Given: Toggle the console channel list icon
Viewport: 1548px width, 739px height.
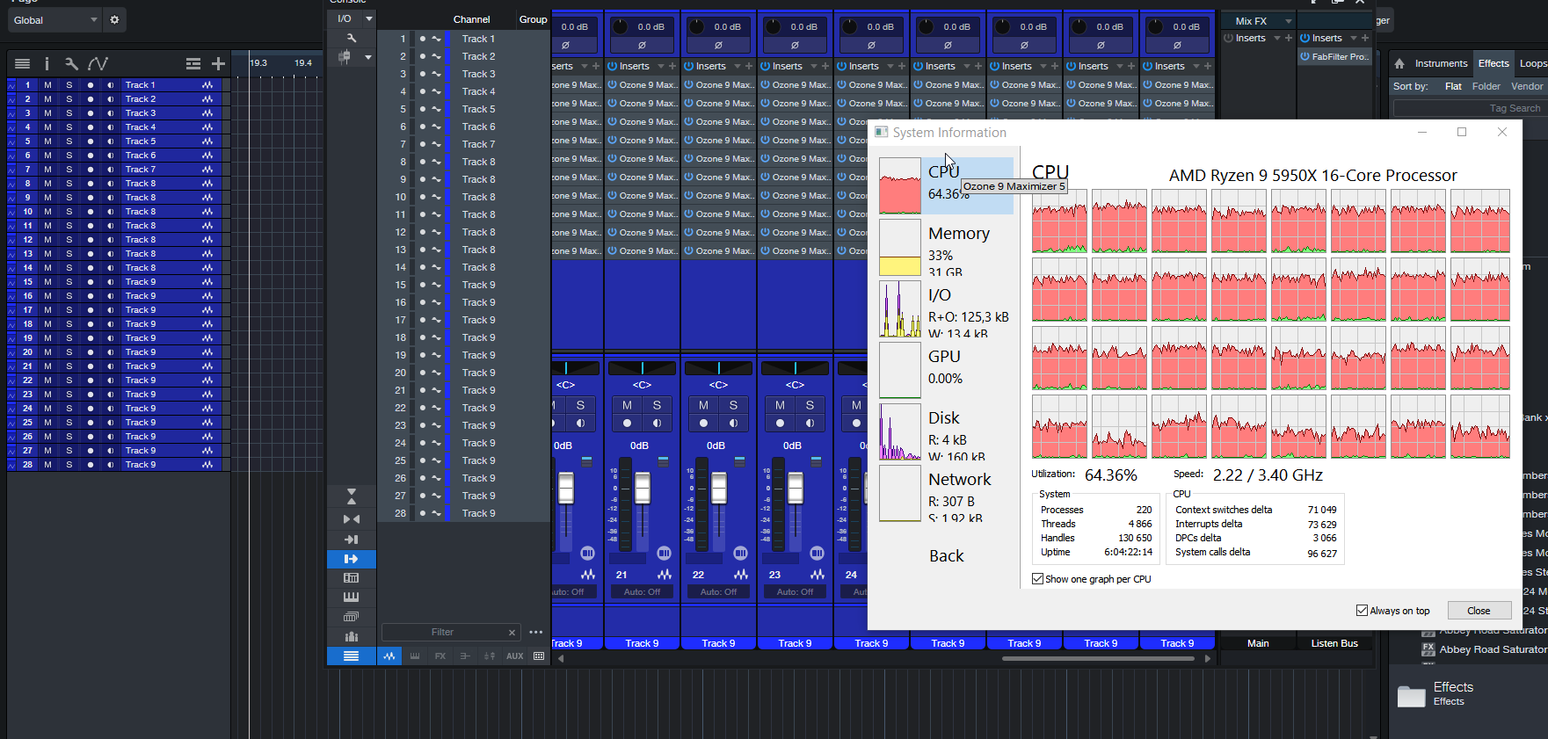Looking at the screenshot, I should tap(351, 656).
